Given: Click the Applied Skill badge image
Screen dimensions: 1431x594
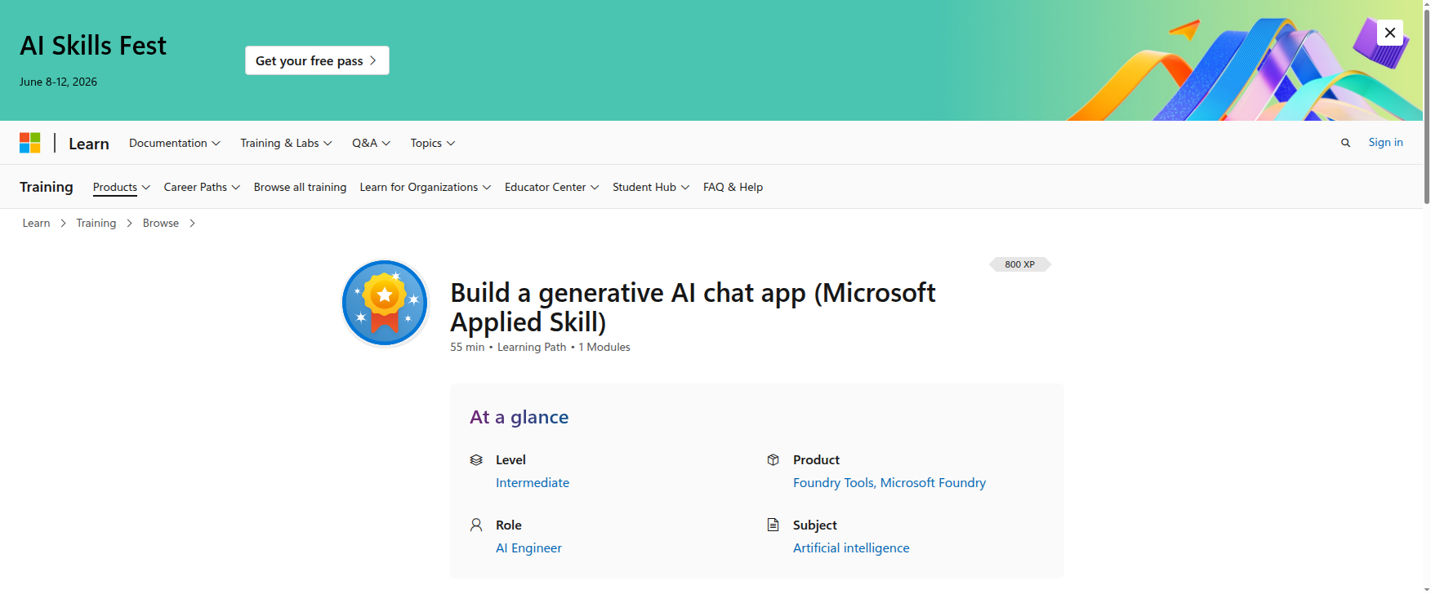Looking at the screenshot, I should click(385, 303).
